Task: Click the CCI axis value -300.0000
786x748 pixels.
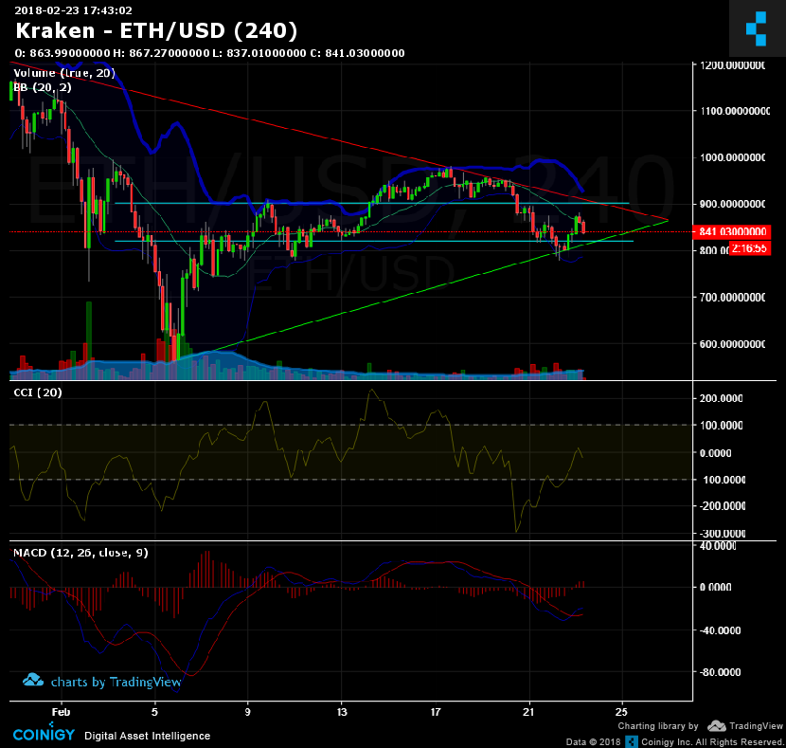Action: [x=722, y=534]
